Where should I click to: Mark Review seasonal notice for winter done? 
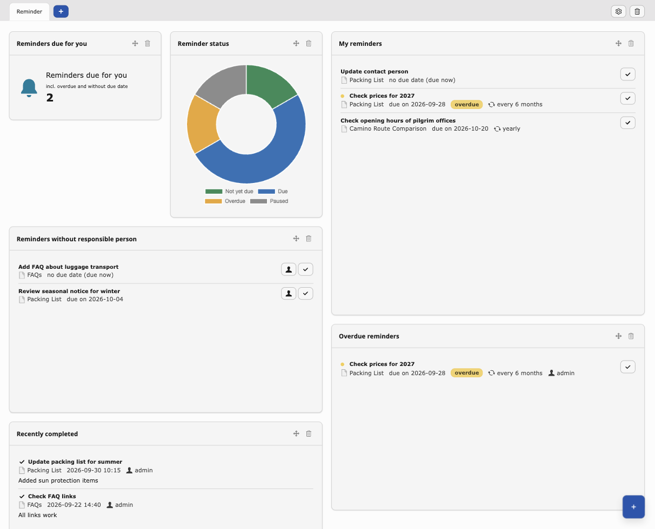[x=305, y=294]
